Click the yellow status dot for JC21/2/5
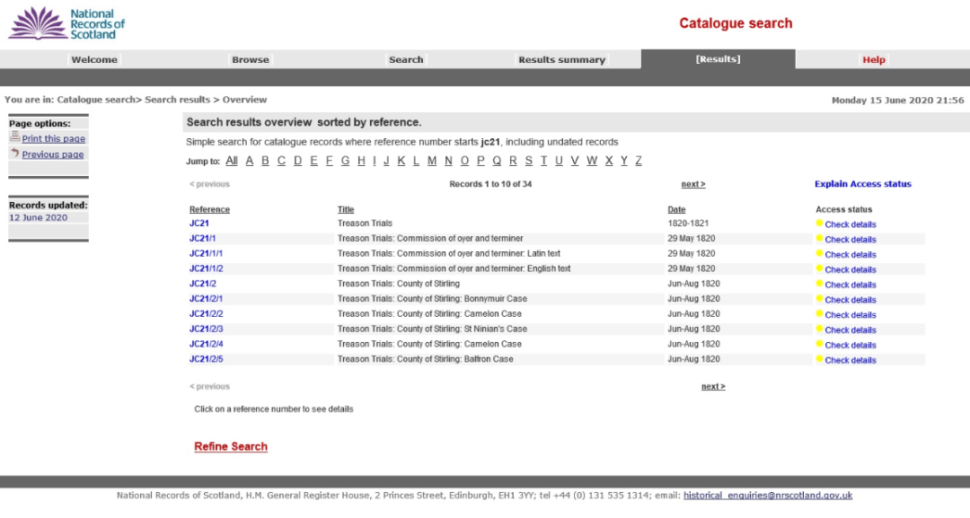Image resolution: width=970 pixels, height=518 pixels. click(819, 359)
